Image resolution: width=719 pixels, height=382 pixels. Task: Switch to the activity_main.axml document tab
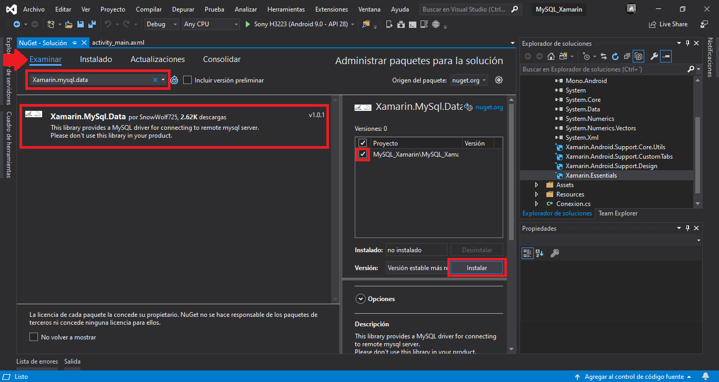click(x=118, y=43)
